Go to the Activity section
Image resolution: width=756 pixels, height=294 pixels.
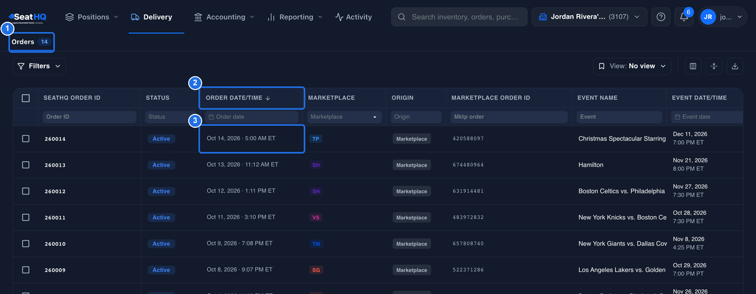click(354, 17)
